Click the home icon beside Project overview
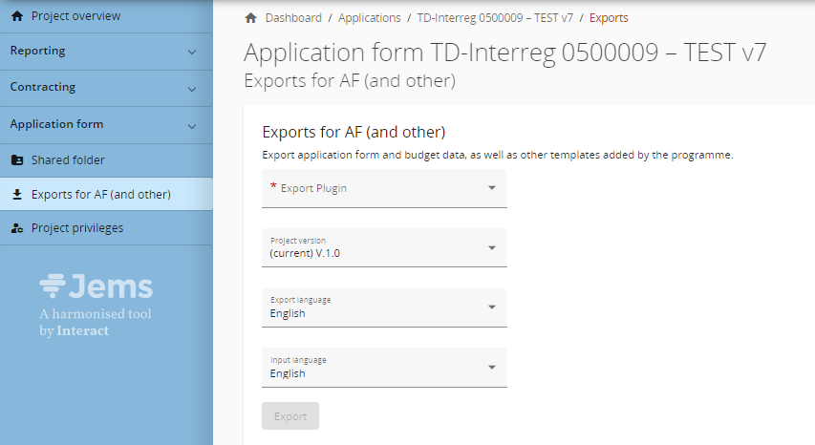 tap(16, 16)
